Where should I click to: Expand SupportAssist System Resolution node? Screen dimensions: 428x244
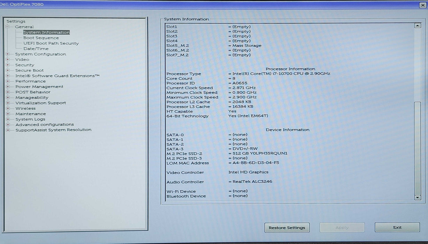tap(7, 130)
